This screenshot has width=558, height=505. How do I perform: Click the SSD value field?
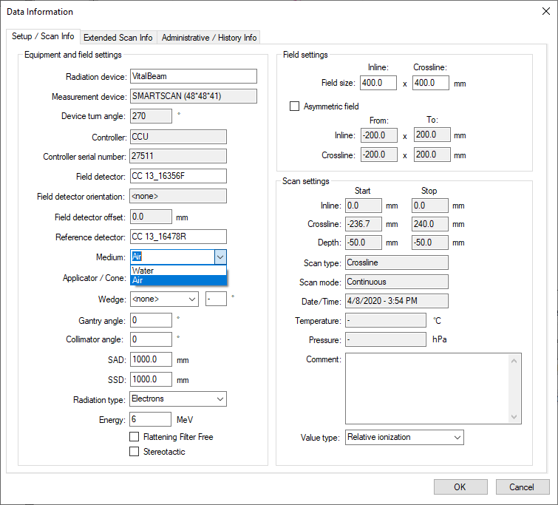(151, 379)
